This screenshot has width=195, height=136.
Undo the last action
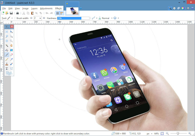click(x=47, y=13)
